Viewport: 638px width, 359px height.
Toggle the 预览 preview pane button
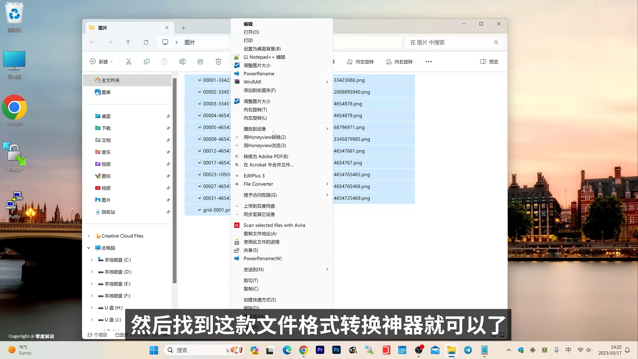(x=489, y=61)
